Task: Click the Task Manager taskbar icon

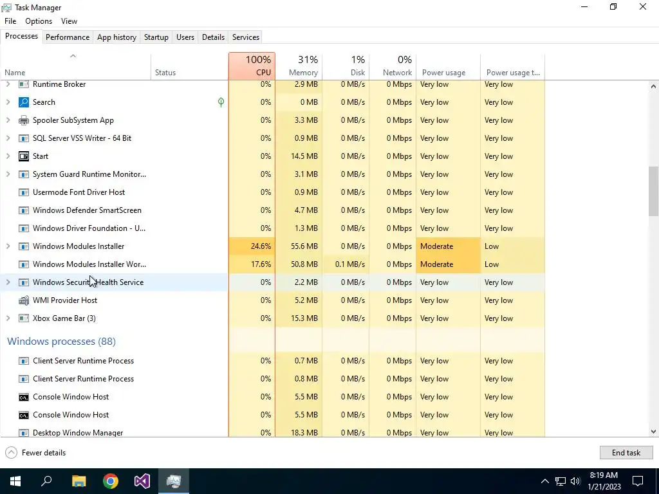Action: [x=174, y=481]
